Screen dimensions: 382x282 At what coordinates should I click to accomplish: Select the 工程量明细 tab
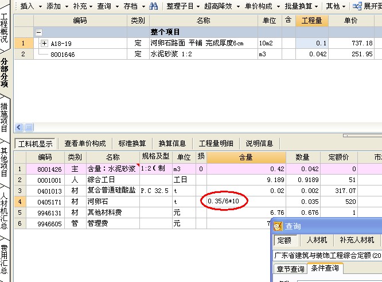click(216, 144)
